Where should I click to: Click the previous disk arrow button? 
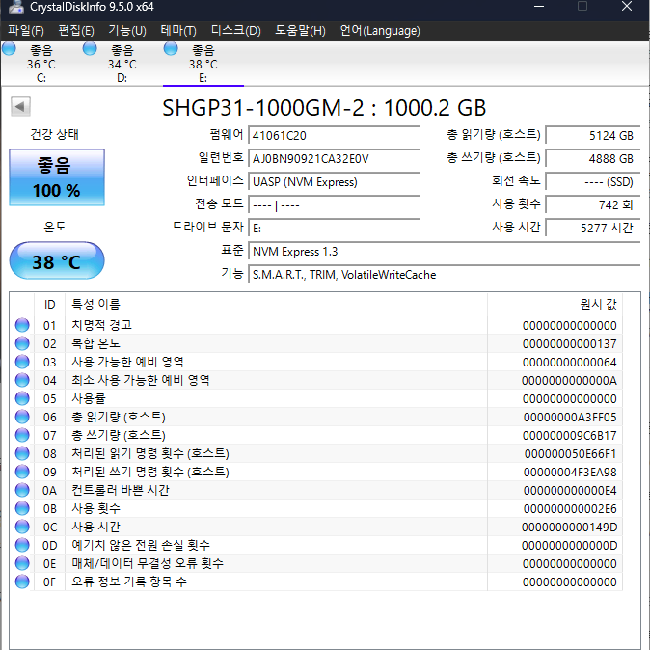click(20, 107)
